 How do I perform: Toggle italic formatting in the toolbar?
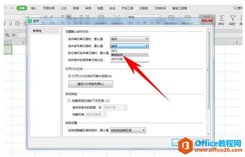(5, 24)
